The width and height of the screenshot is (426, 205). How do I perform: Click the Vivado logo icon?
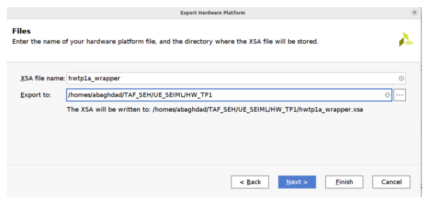click(x=406, y=39)
